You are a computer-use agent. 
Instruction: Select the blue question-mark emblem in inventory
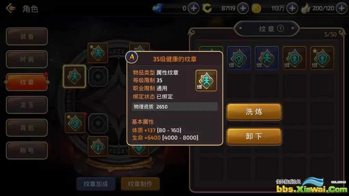coord(239,58)
